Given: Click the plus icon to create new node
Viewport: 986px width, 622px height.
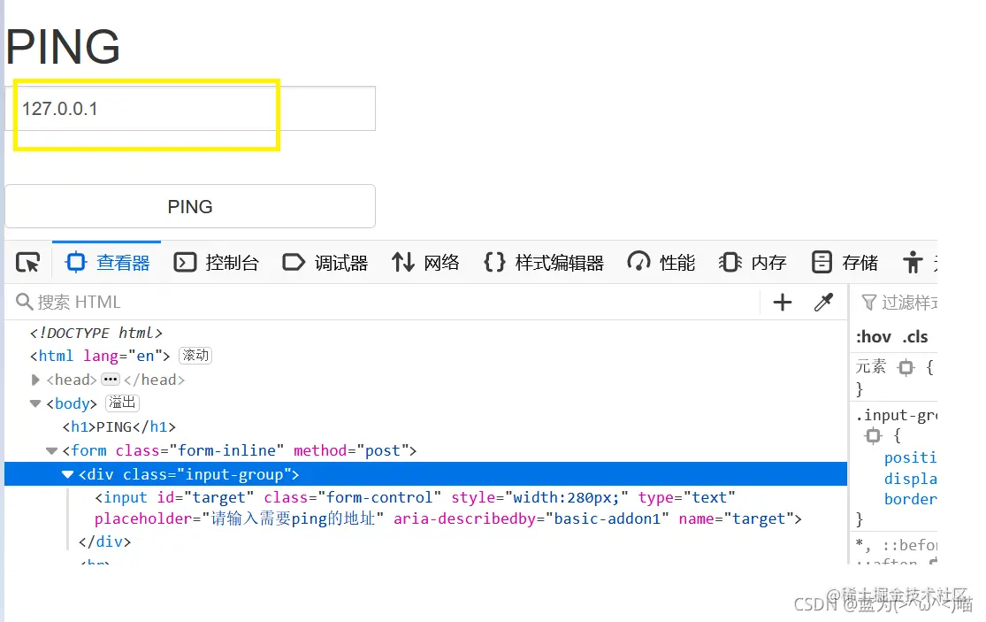Looking at the screenshot, I should 783,303.
